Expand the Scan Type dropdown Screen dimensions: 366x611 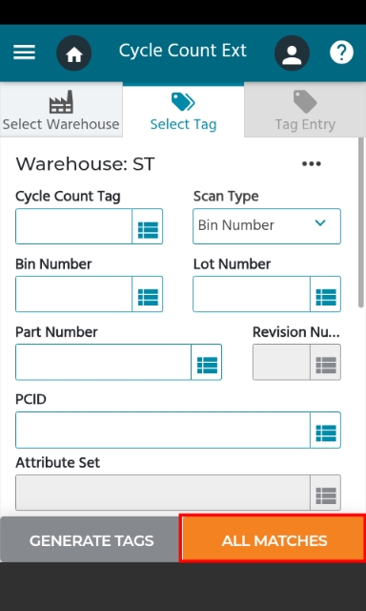267,226
